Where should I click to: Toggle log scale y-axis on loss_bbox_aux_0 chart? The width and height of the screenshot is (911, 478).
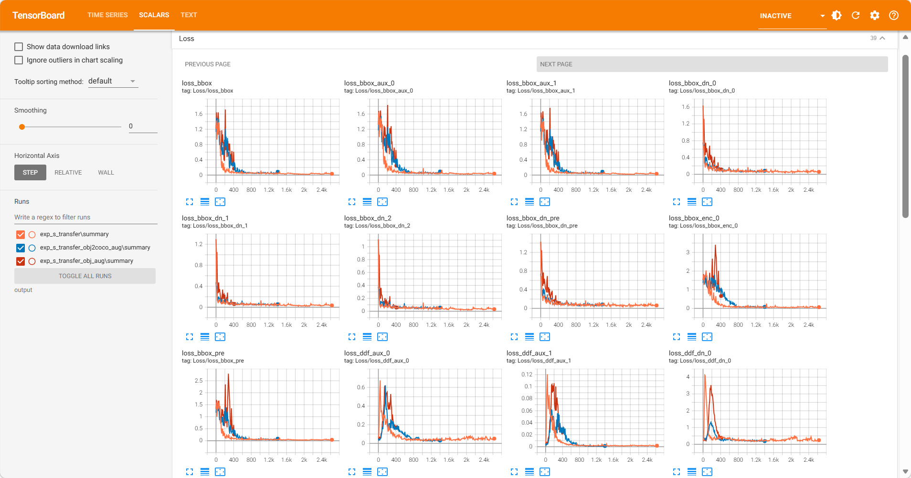tap(367, 202)
